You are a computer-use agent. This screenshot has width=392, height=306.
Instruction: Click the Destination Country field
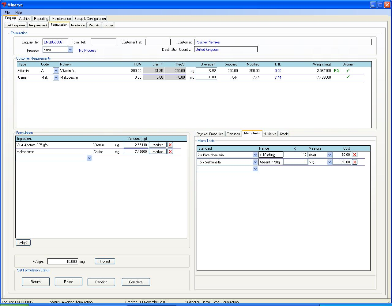226,50
